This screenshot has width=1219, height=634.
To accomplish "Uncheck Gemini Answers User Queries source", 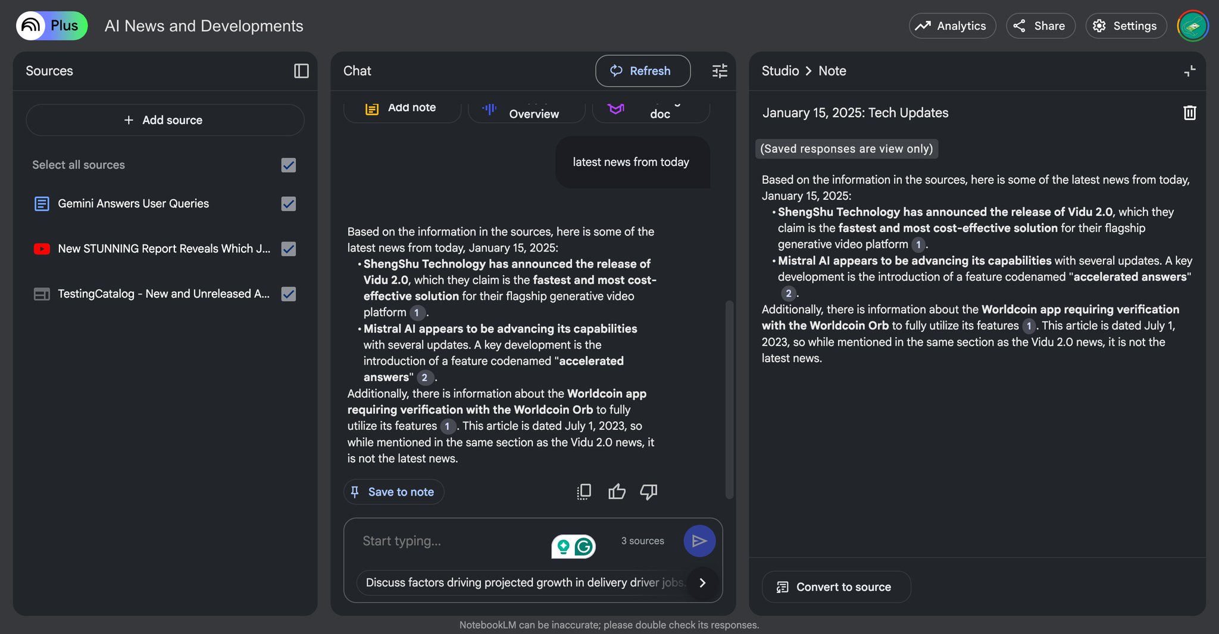I will pos(289,203).
